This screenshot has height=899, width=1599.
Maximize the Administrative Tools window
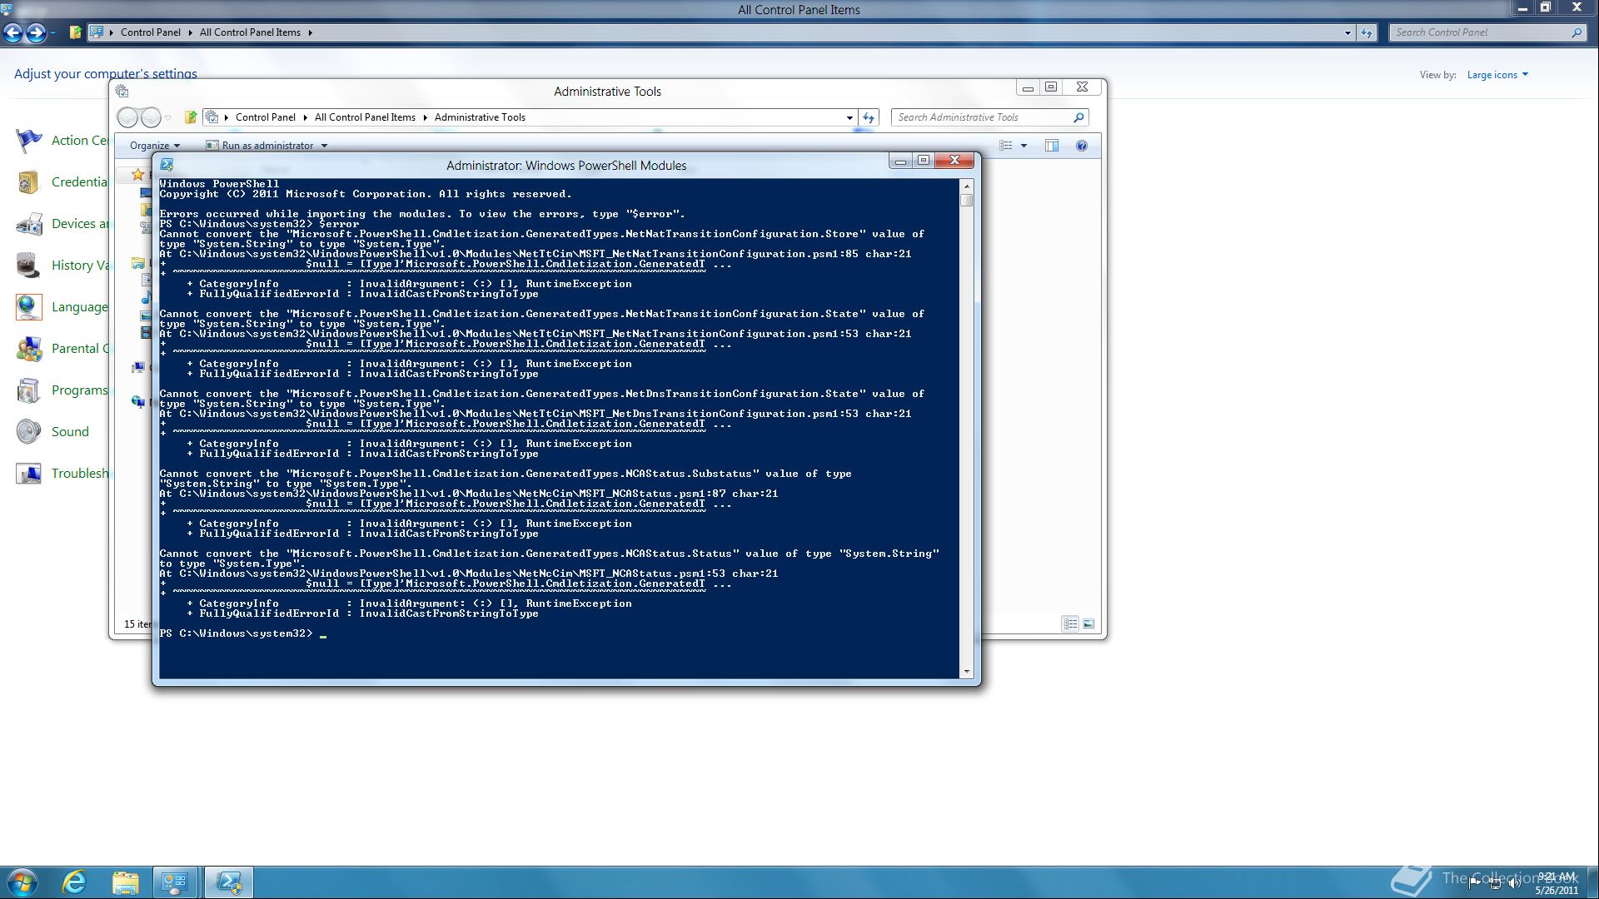click(x=1051, y=87)
